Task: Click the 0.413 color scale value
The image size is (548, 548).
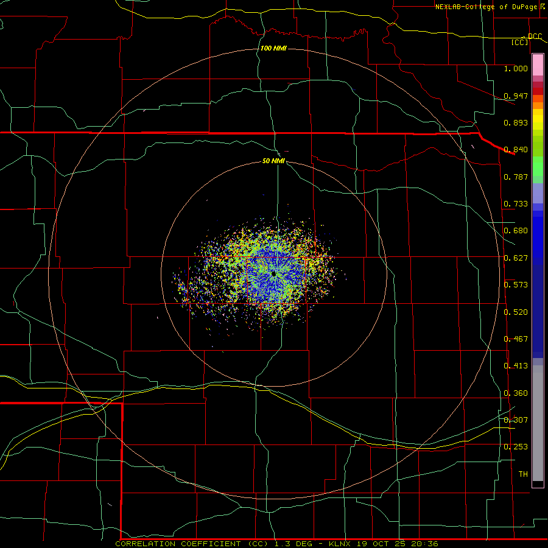Action: coord(516,366)
